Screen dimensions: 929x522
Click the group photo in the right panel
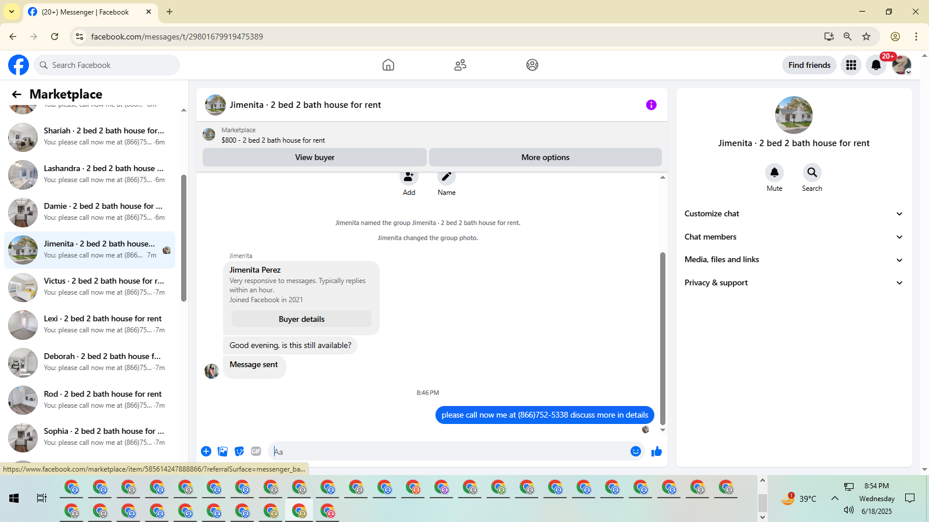(x=794, y=115)
